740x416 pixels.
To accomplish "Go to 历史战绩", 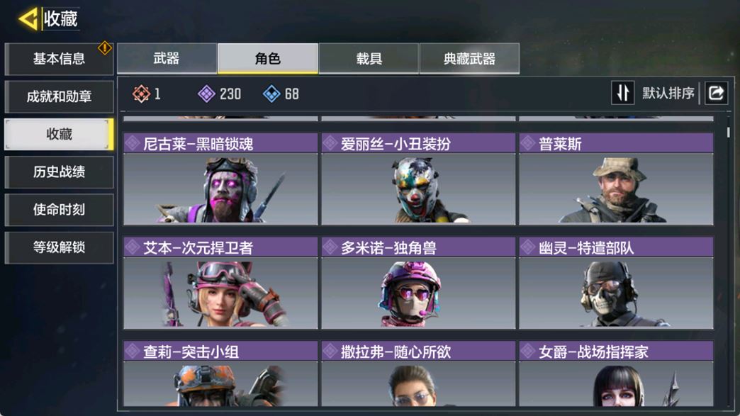I will pos(59,172).
